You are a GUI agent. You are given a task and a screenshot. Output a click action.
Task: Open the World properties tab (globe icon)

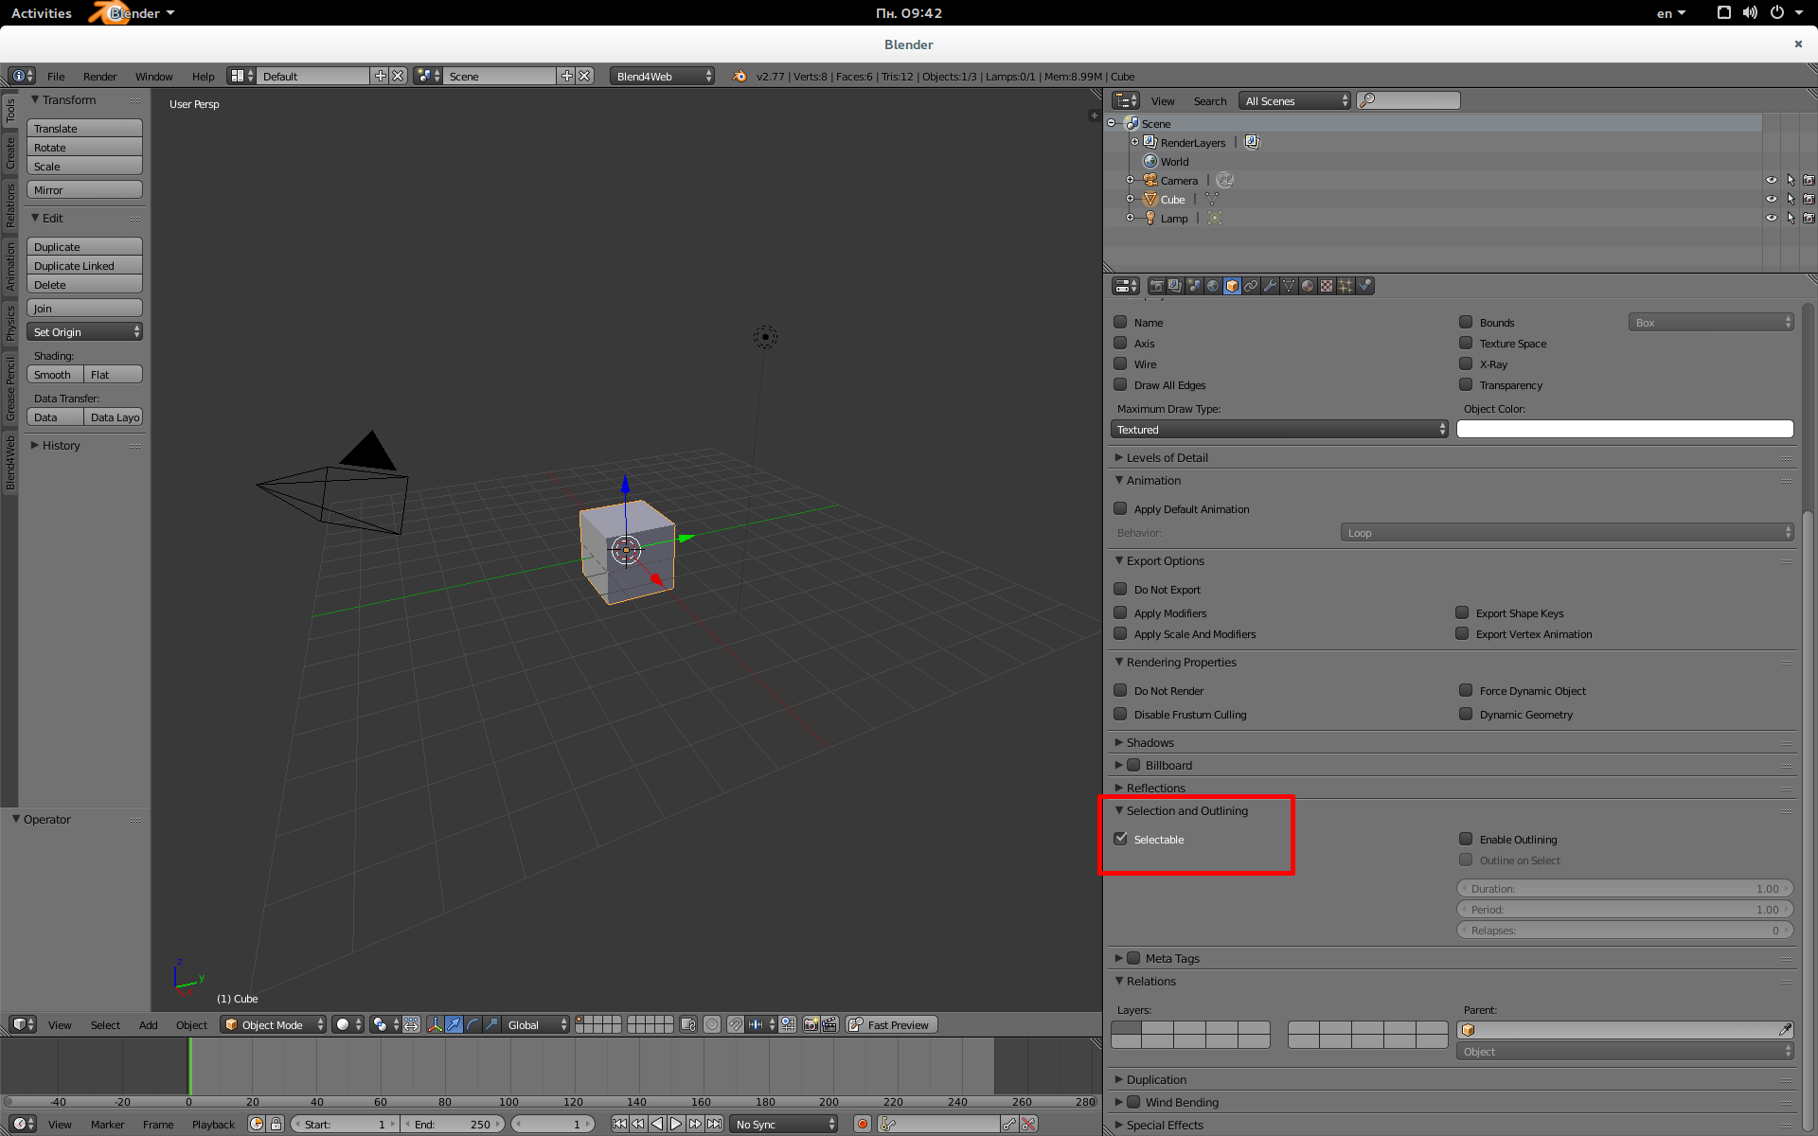point(1213,286)
